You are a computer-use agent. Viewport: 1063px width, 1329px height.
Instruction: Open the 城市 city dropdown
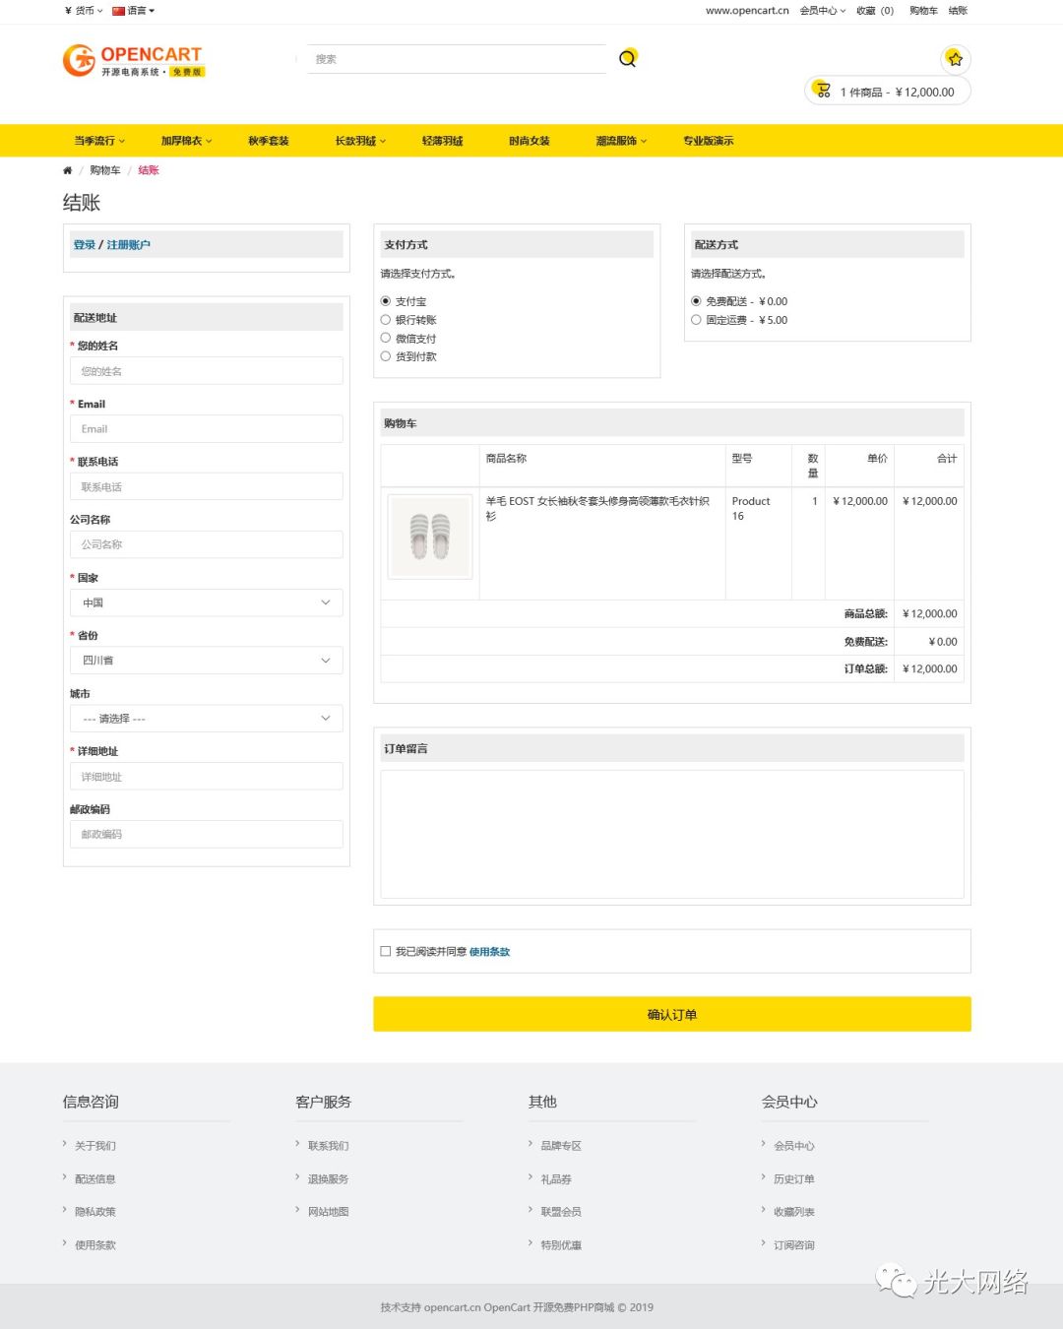pos(207,719)
